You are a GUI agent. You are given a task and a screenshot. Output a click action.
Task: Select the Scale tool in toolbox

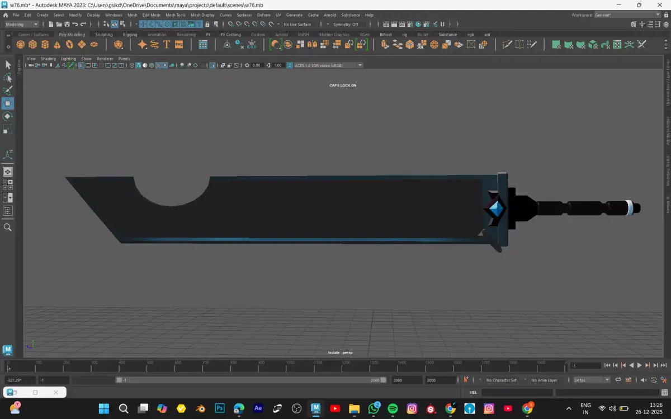point(8,129)
